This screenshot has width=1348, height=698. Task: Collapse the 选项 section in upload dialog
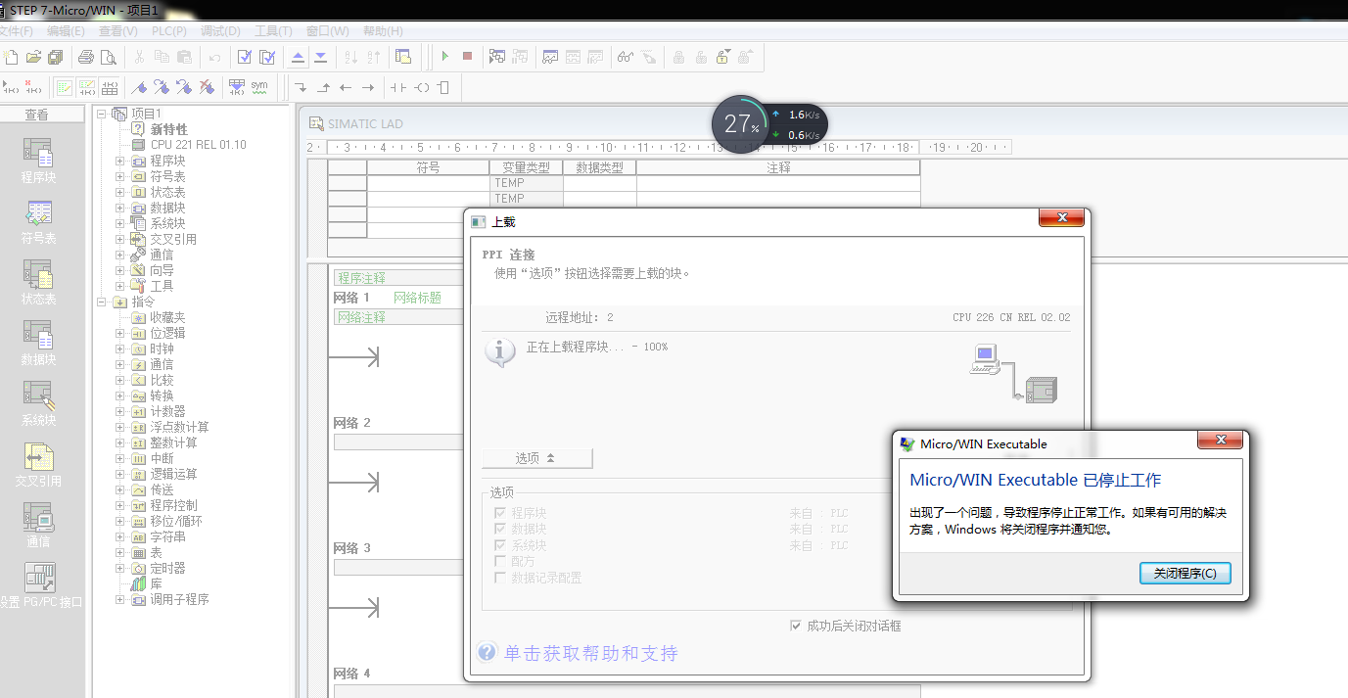pos(536,458)
